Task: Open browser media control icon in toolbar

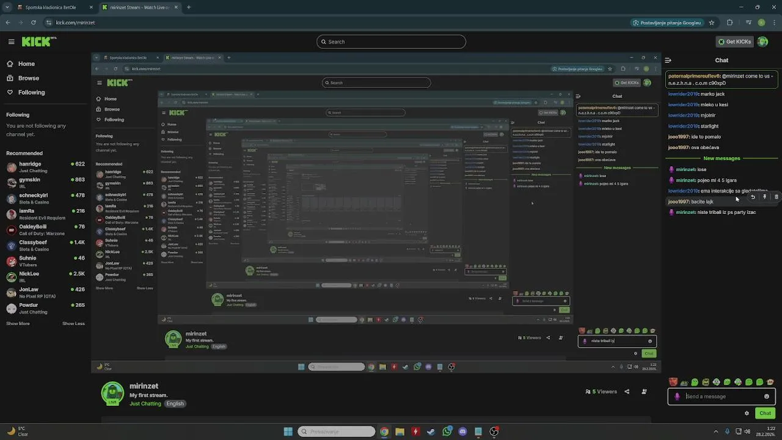Action: pyautogui.click(x=749, y=23)
